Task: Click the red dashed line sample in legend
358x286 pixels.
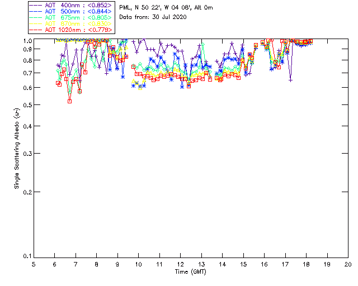Action: click(36, 30)
